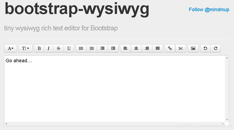Toggle underline formatting

[69, 48]
